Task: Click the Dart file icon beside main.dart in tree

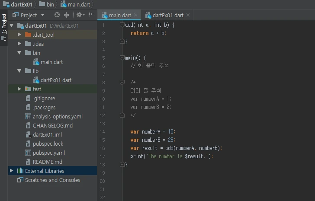Action: [36, 62]
